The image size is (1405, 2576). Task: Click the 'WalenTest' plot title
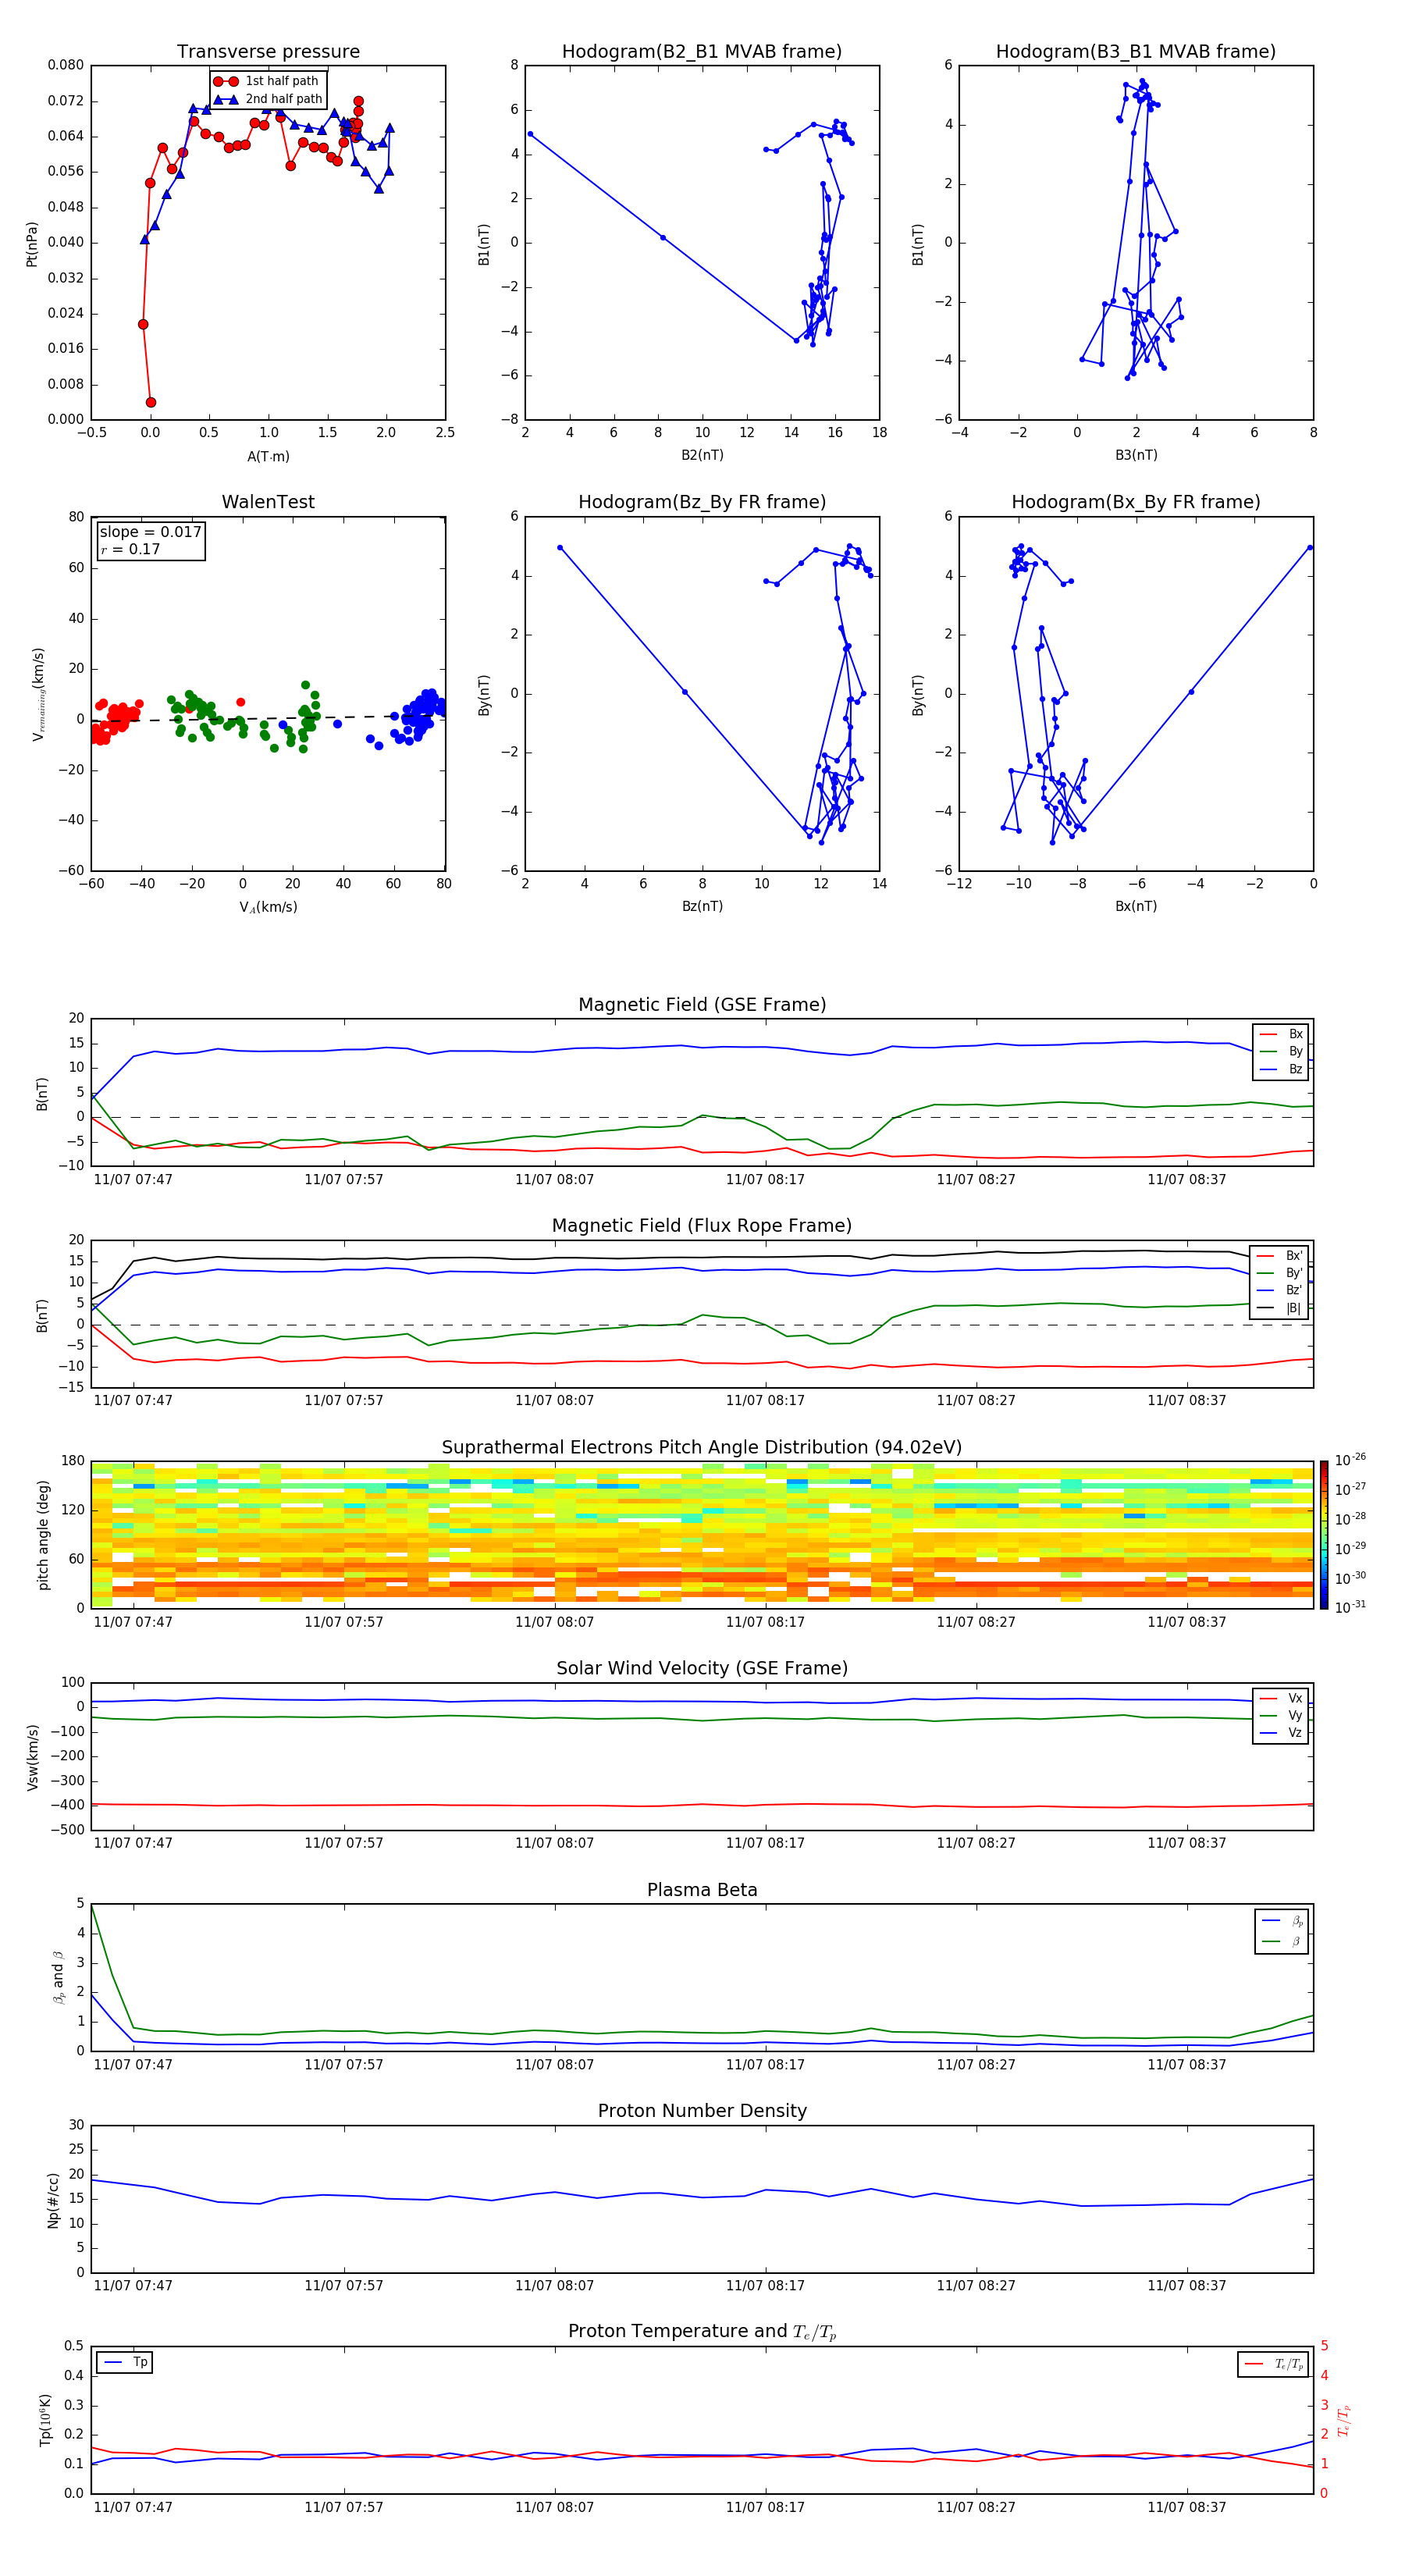(x=268, y=502)
